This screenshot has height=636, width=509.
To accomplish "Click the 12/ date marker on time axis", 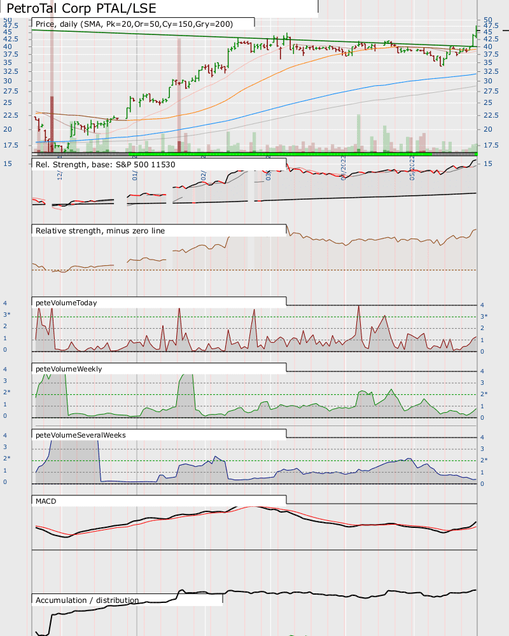I will [x=60, y=174].
